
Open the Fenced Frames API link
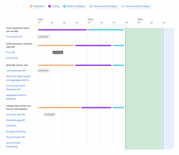point(16,137)
